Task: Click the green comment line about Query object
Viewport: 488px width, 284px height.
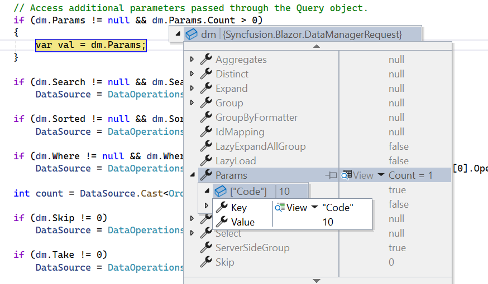Action: 190,8
